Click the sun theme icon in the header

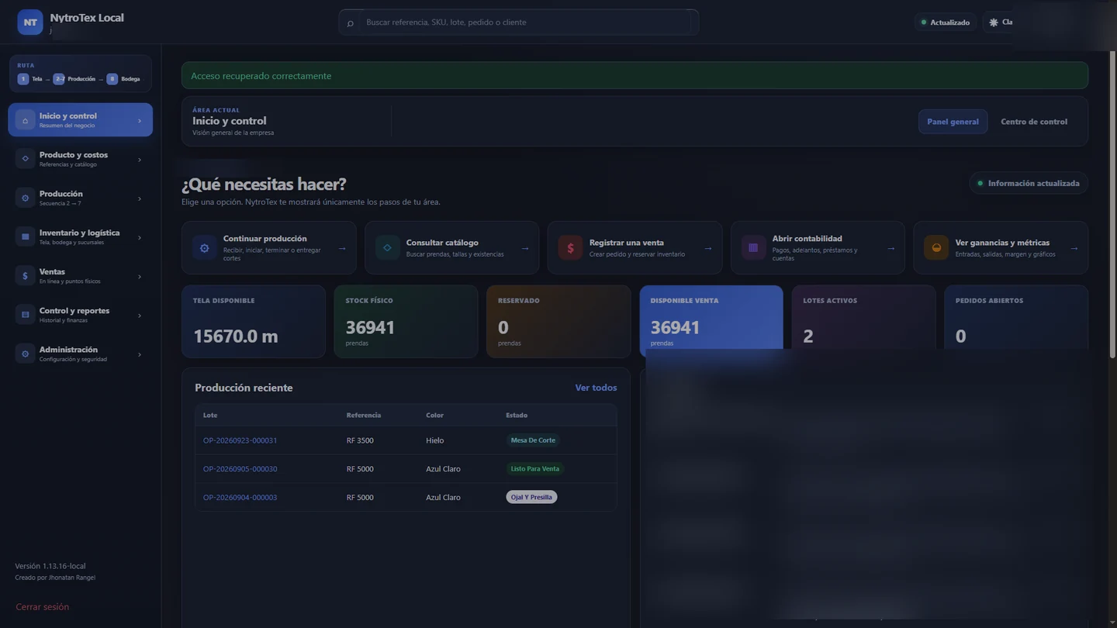coord(994,22)
